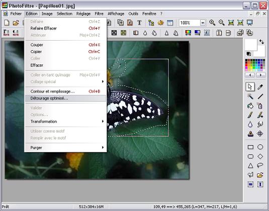Screen dimensions: 269x211
Task: Open the Affichage menu
Action: (116, 14)
